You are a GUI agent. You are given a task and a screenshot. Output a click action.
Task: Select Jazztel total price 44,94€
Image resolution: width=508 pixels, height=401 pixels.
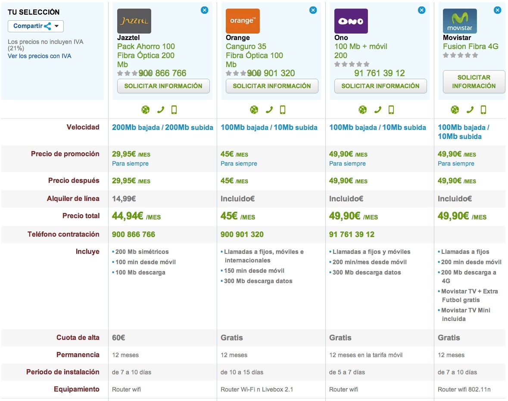click(137, 216)
